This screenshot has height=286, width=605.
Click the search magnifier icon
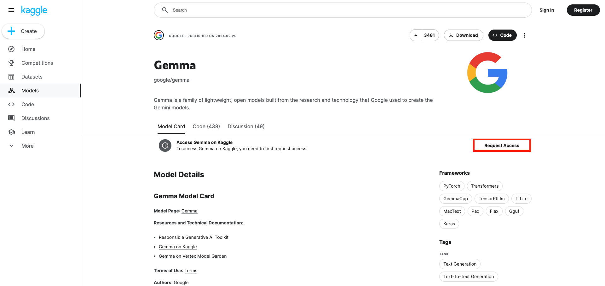(x=165, y=10)
